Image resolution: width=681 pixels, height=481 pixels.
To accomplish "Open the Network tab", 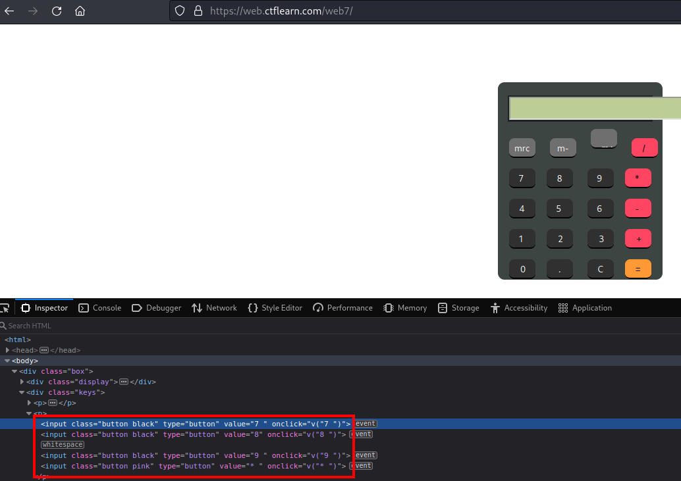I will point(214,308).
